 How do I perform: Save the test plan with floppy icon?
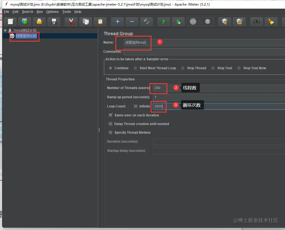54,21
